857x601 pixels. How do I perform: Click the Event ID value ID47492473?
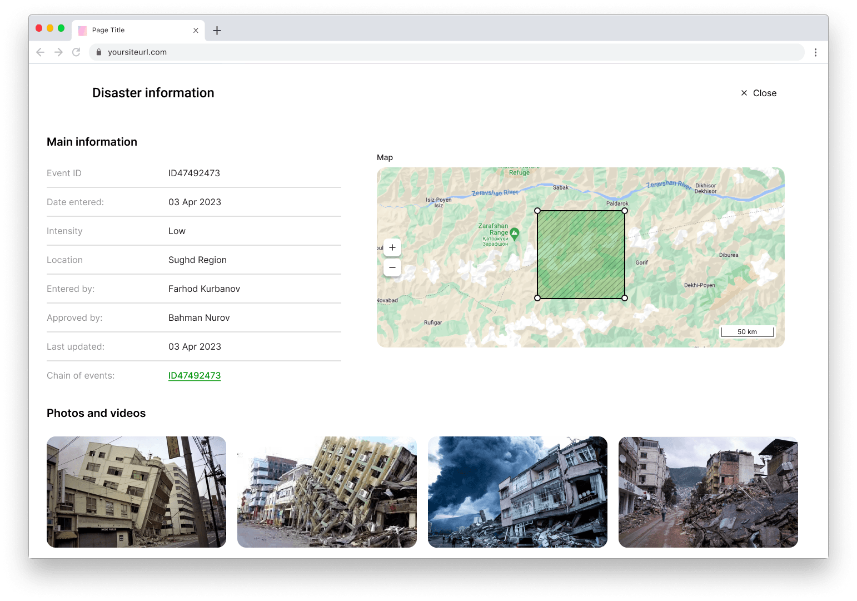(194, 173)
